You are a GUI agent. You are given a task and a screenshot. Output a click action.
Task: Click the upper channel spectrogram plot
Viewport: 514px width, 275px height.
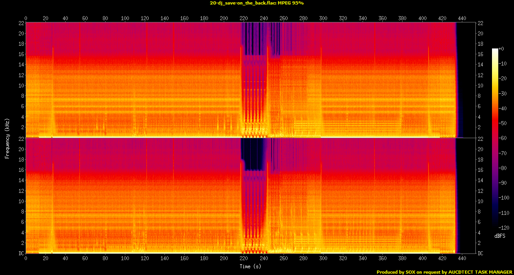pos(250,80)
